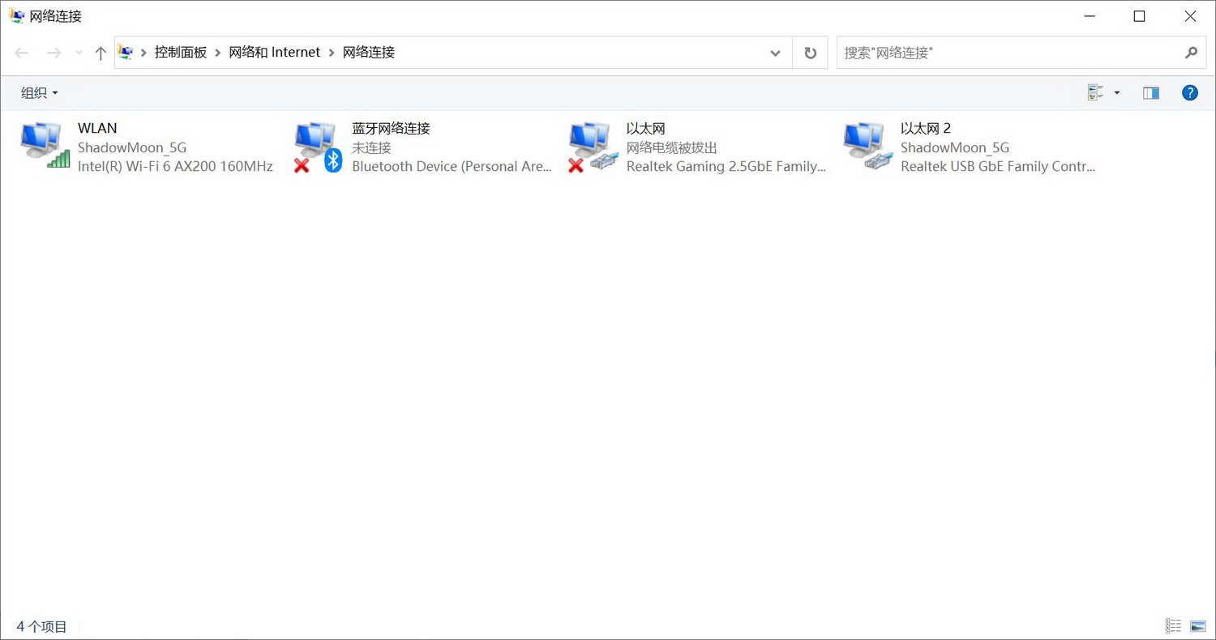
Task: Go up one level with the up arrow
Action: coord(101,53)
